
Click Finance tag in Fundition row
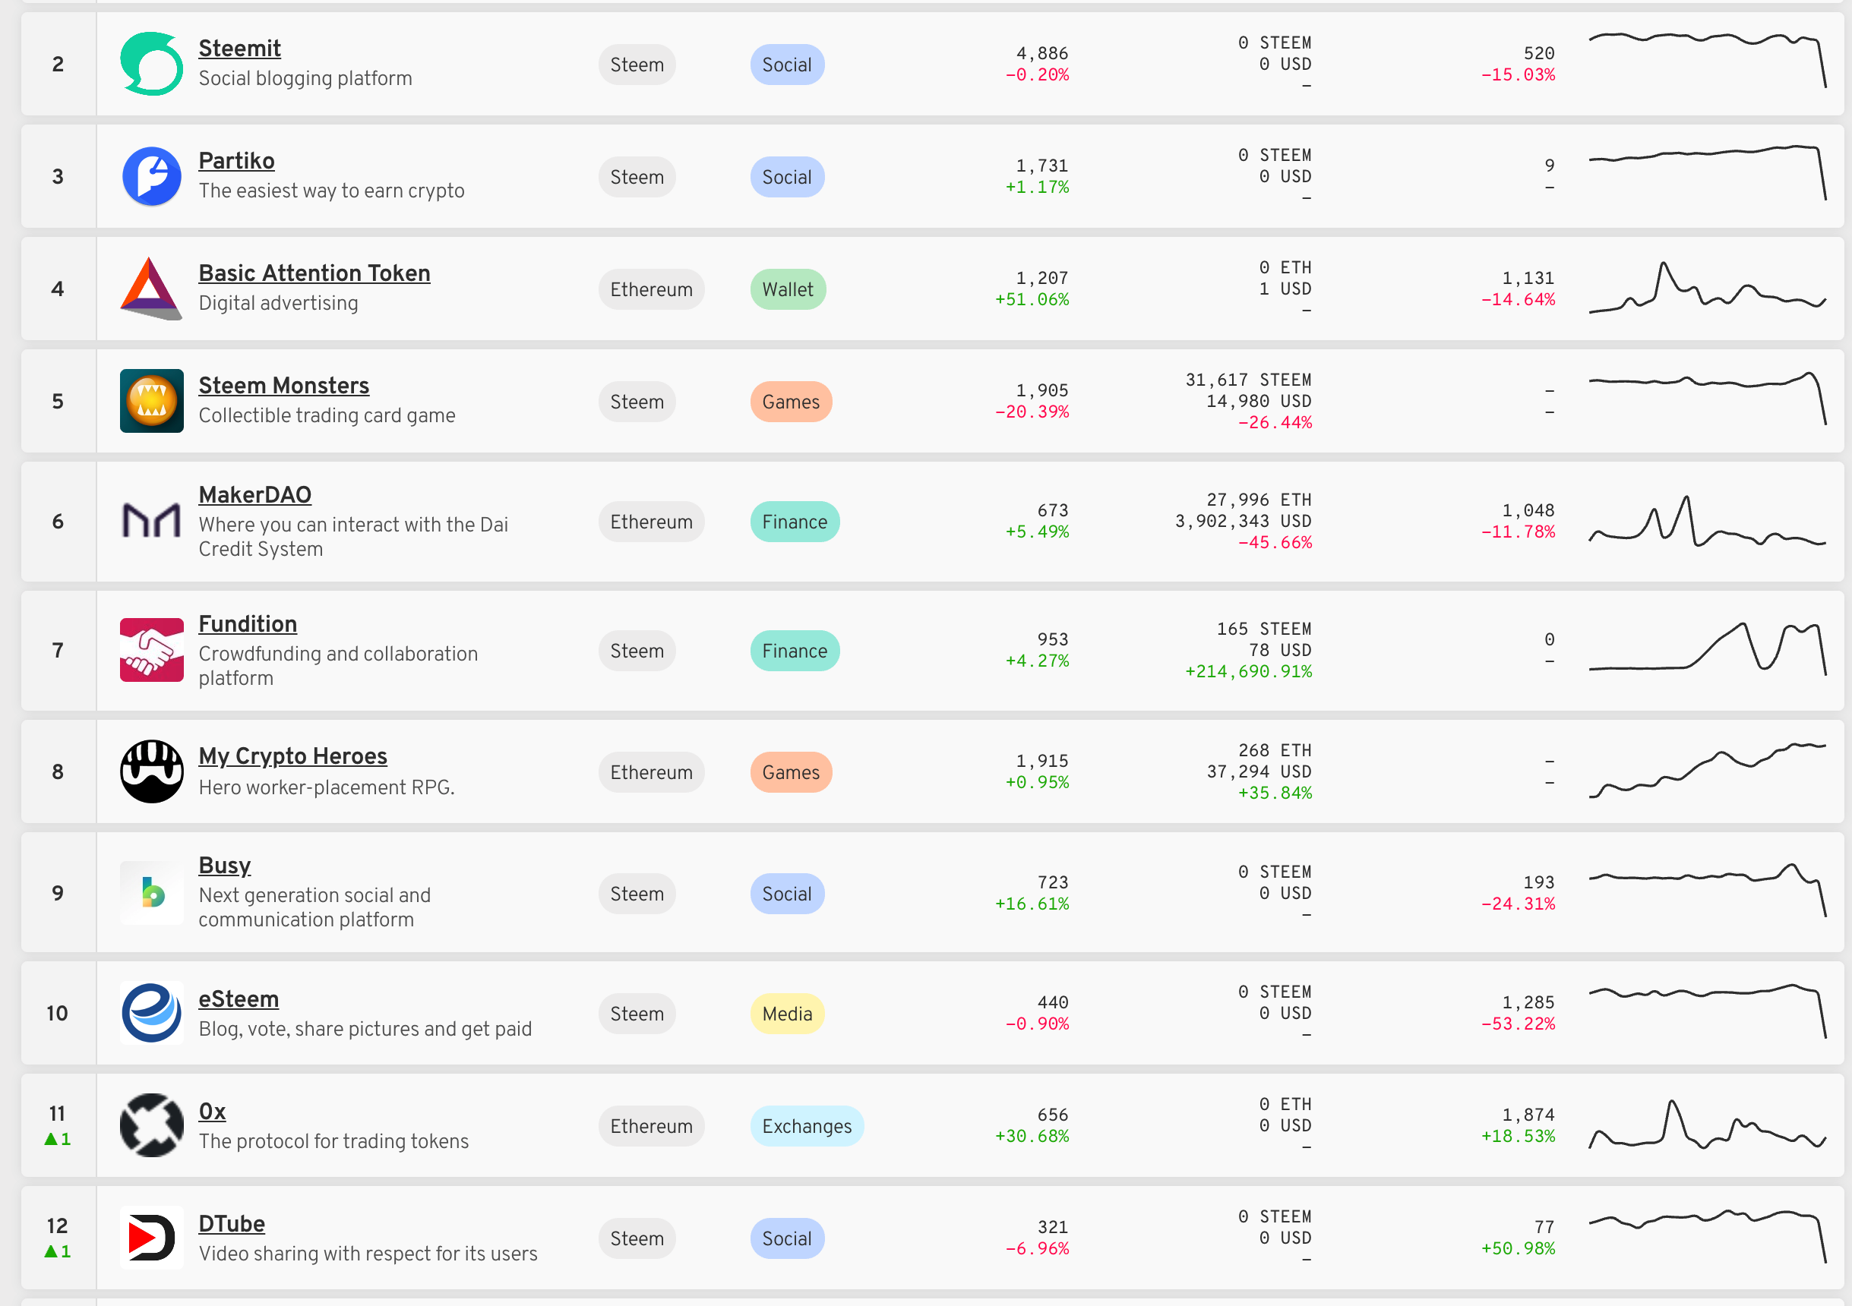(795, 651)
